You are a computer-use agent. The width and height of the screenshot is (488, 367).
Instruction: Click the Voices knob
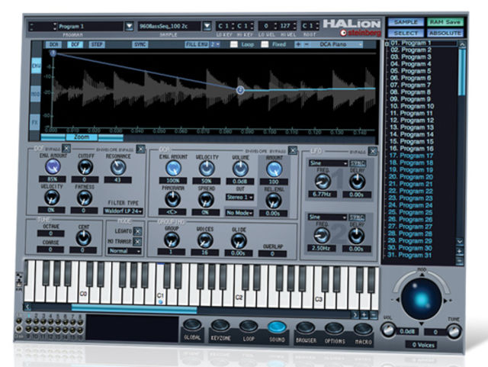tap(205, 241)
